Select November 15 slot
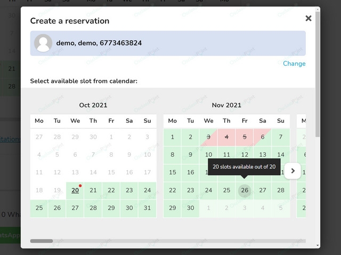This screenshot has height=255, width=341. pos(173,173)
